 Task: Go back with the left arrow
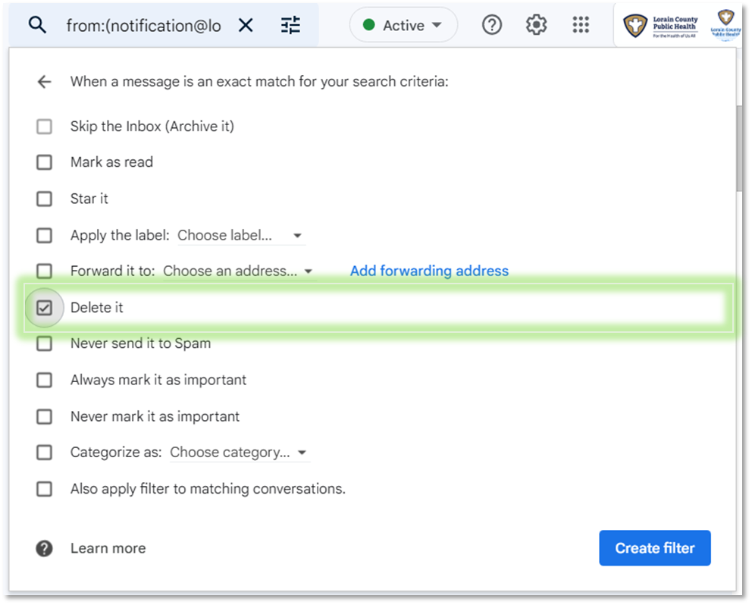(x=45, y=82)
